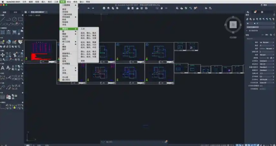The height and width of the screenshot is (146, 276).
Task: Click the customize icon beside the command line
Action: [166, 142]
